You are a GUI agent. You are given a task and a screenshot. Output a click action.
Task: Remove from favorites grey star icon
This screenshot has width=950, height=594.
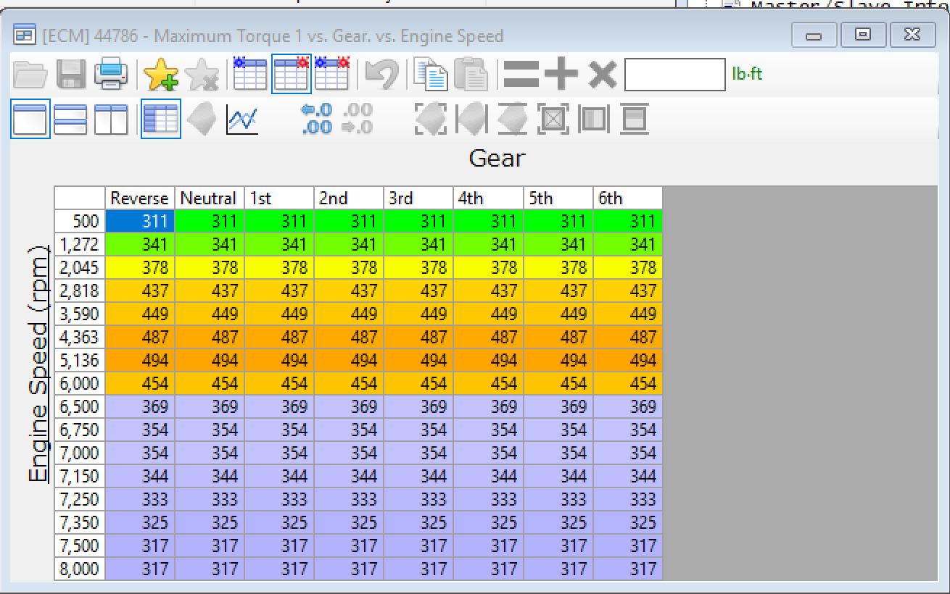point(202,74)
